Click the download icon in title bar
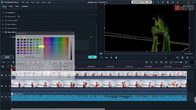Viewport: 196px width, 110px height. coord(178,2)
